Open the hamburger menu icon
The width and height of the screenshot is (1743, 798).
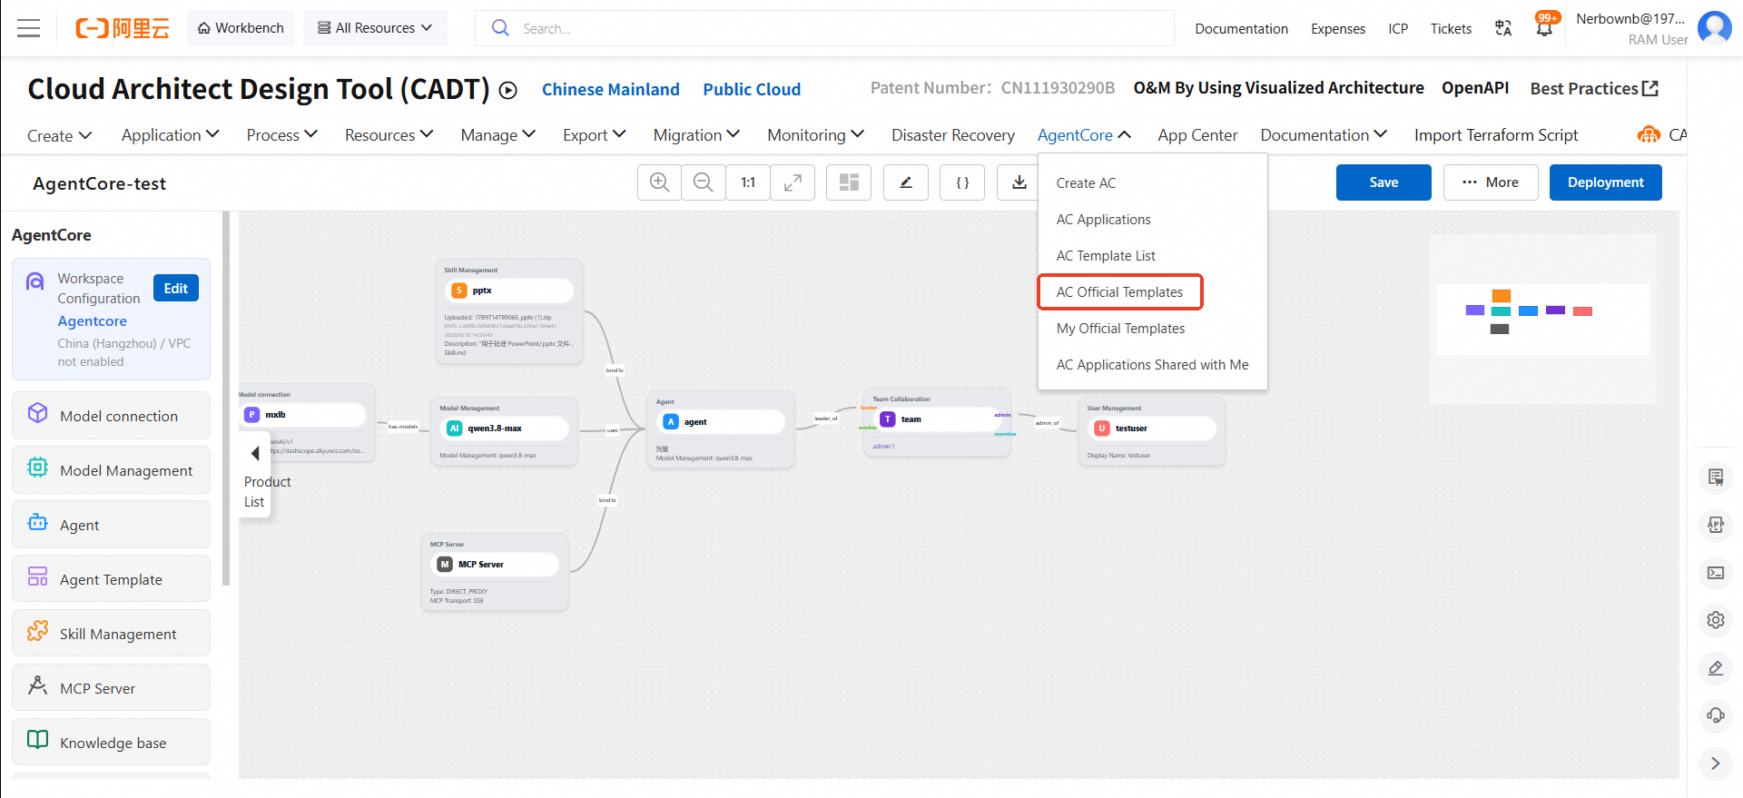pos(29,28)
